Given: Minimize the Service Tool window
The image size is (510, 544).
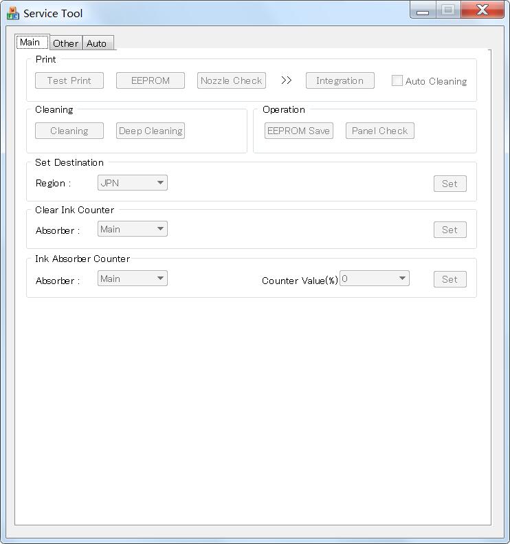Looking at the screenshot, I should point(423,10).
